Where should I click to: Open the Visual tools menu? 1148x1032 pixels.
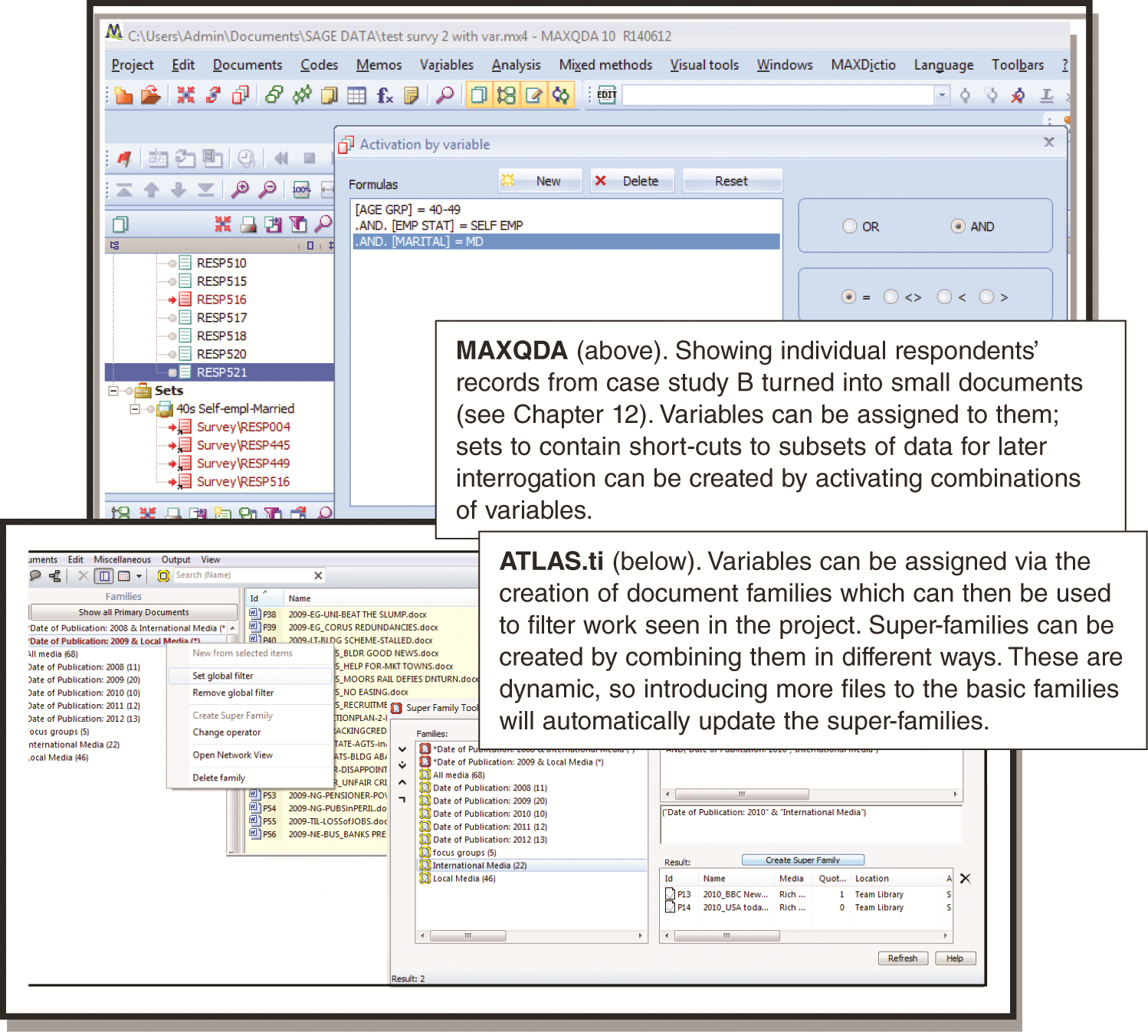pos(704,65)
